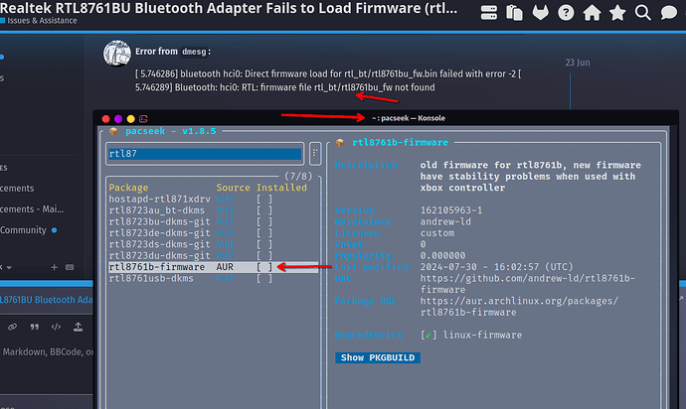Click the topic title 'Realtek RTL8761BU Bluetooth Adapter'

[229, 8]
